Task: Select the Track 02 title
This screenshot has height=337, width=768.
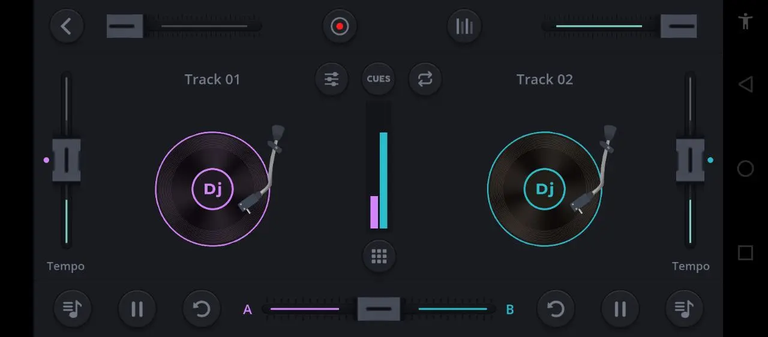Action: (545, 79)
